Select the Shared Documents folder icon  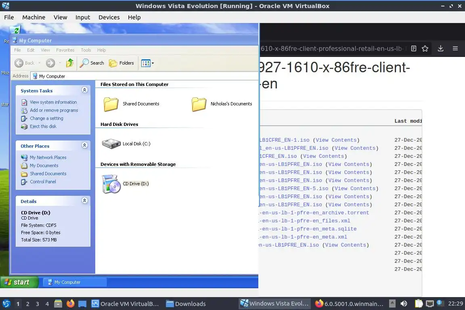pos(111,104)
